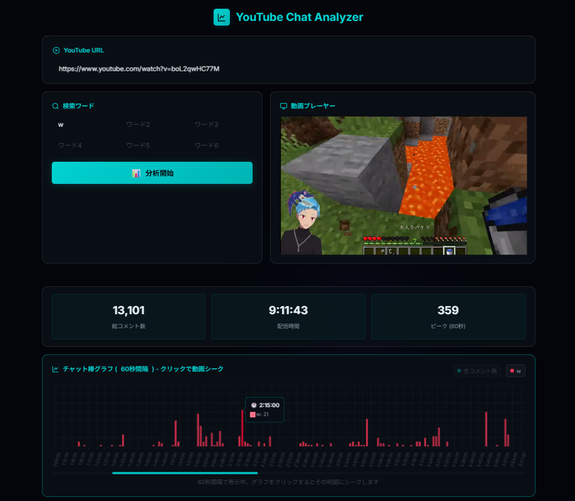The image size is (575, 501).
Task: Click the ワード5 input field
Action: pos(152,145)
